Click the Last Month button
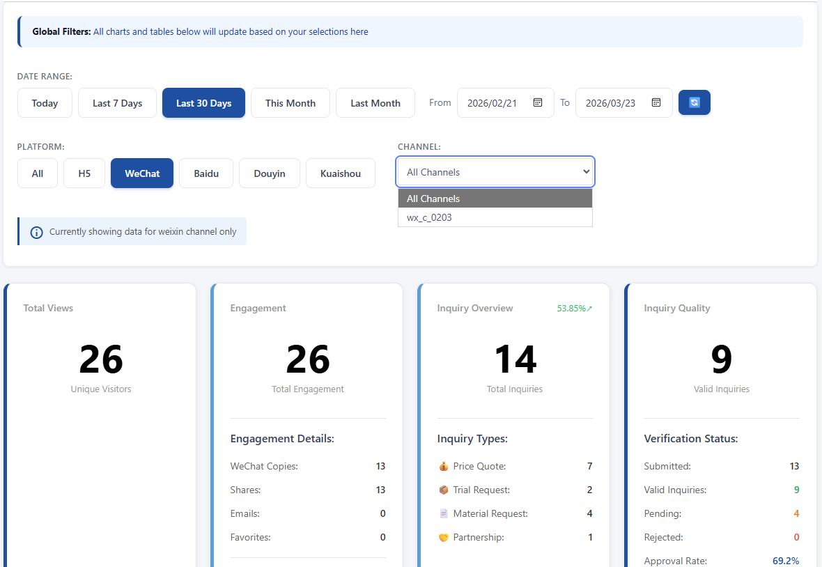 [x=375, y=103]
